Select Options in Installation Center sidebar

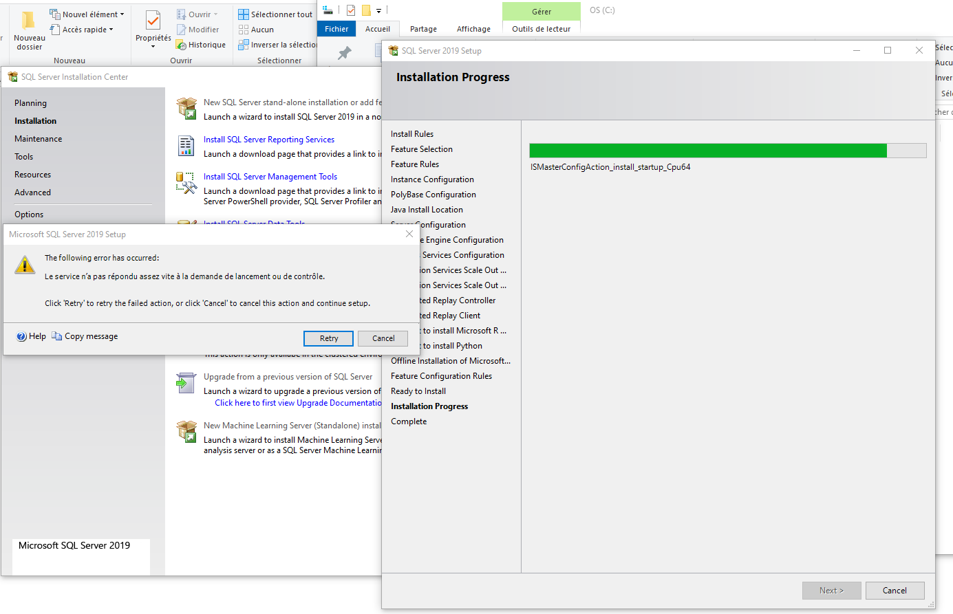(x=29, y=215)
